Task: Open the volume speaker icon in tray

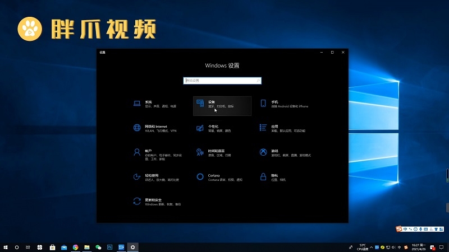Action: [x=394, y=248]
